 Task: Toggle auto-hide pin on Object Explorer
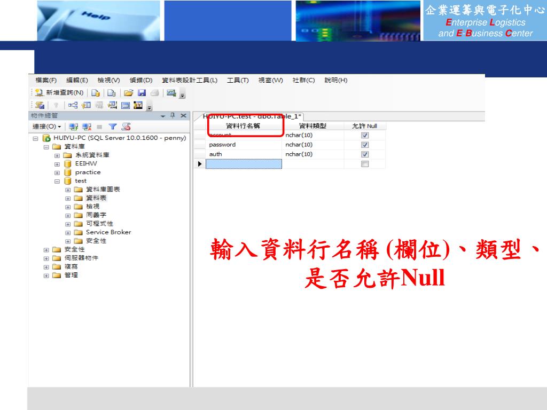pyautogui.click(x=173, y=115)
